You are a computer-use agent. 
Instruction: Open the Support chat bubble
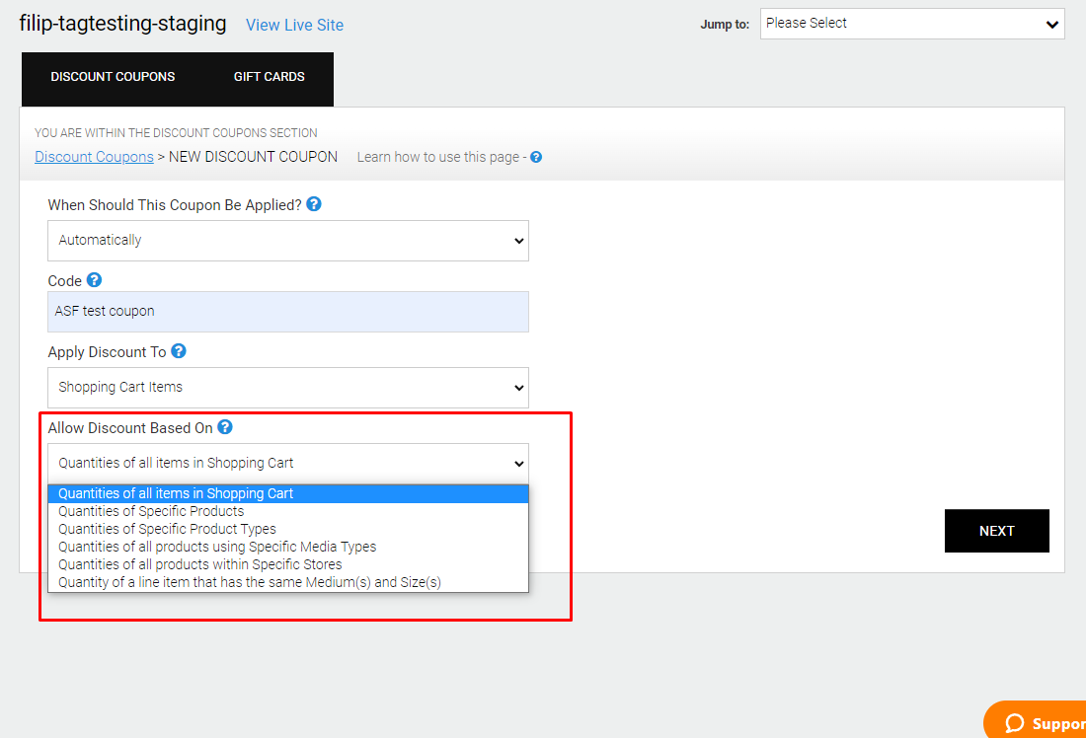(x=1036, y=720)
